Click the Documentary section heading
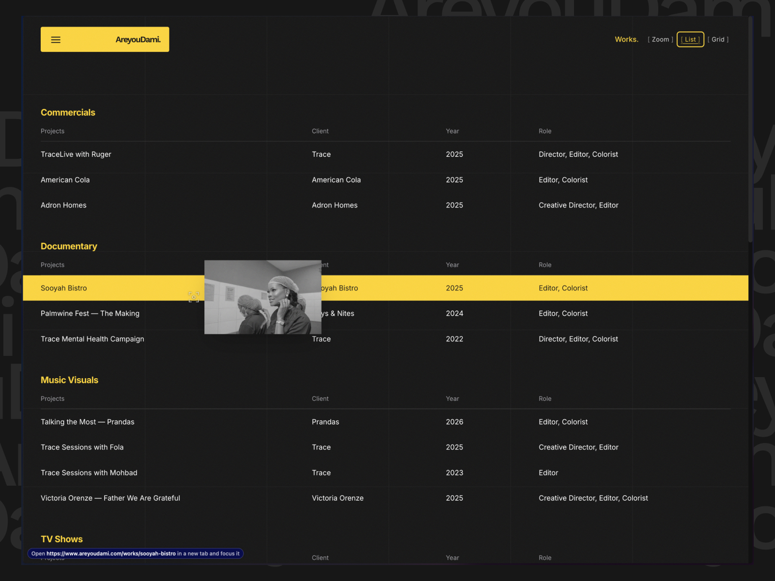The image size is (775, 581). (69, 246)
